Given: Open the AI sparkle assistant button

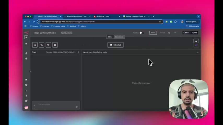Looking at the screenshot, I should [196, 45].
